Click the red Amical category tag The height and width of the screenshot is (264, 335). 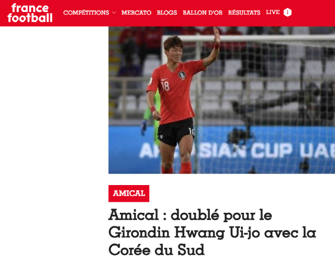pos(129,193)
